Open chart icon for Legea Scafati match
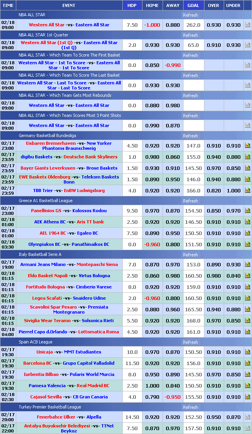The height and width of the screenshot is (434, 252). pos(247,298)
